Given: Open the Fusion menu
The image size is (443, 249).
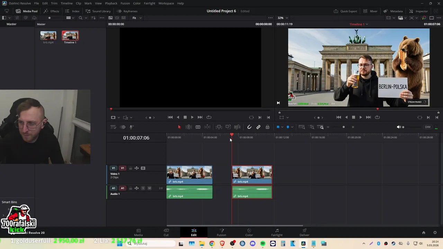Looking at the screenshot, I should (x=125, y=3).
